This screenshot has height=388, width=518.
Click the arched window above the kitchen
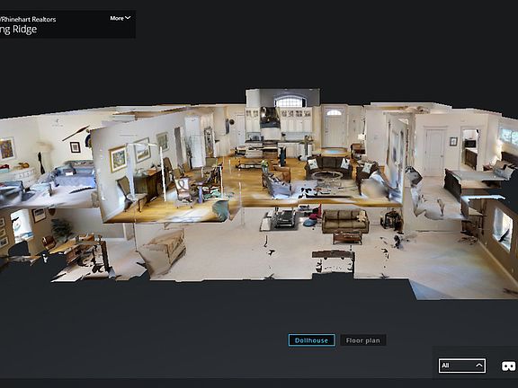coord(289,101)
